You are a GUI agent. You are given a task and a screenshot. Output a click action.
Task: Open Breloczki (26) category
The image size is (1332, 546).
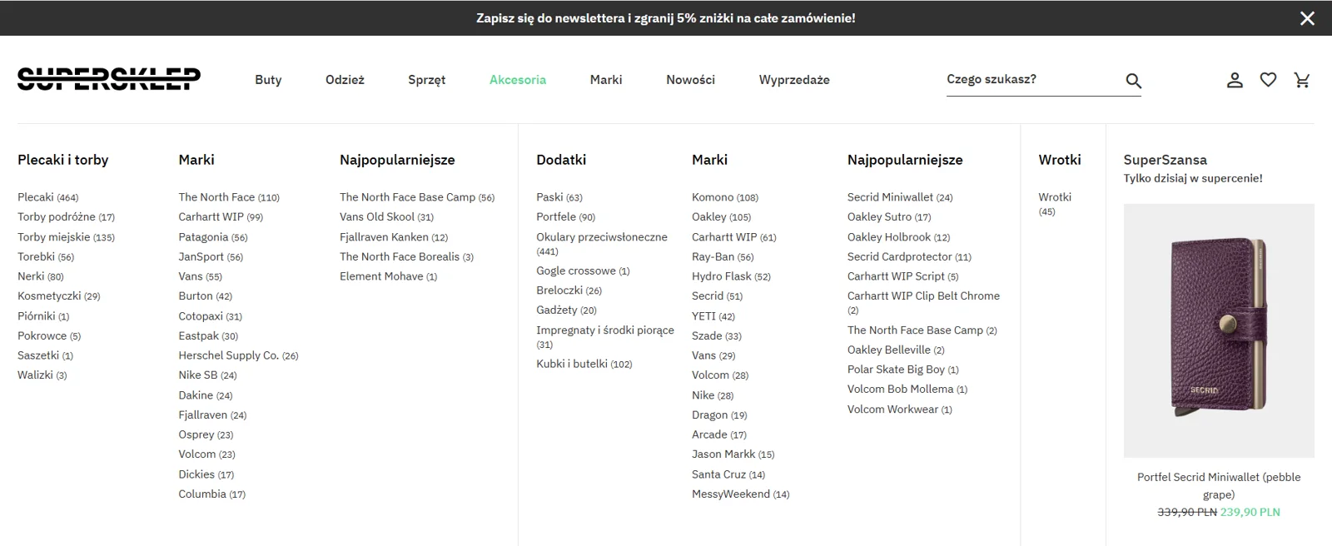pyautogui.click(x=569, y=290)
